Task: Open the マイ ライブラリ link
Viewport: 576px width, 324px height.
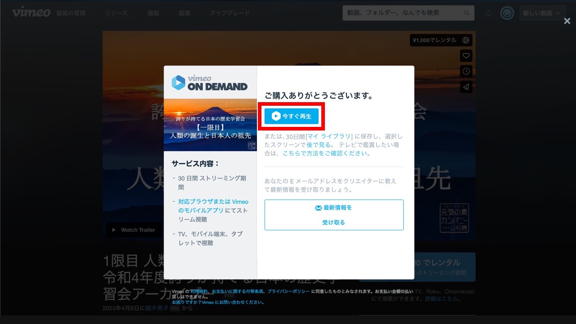Action: pyautogui.click(x=329, y=136)
